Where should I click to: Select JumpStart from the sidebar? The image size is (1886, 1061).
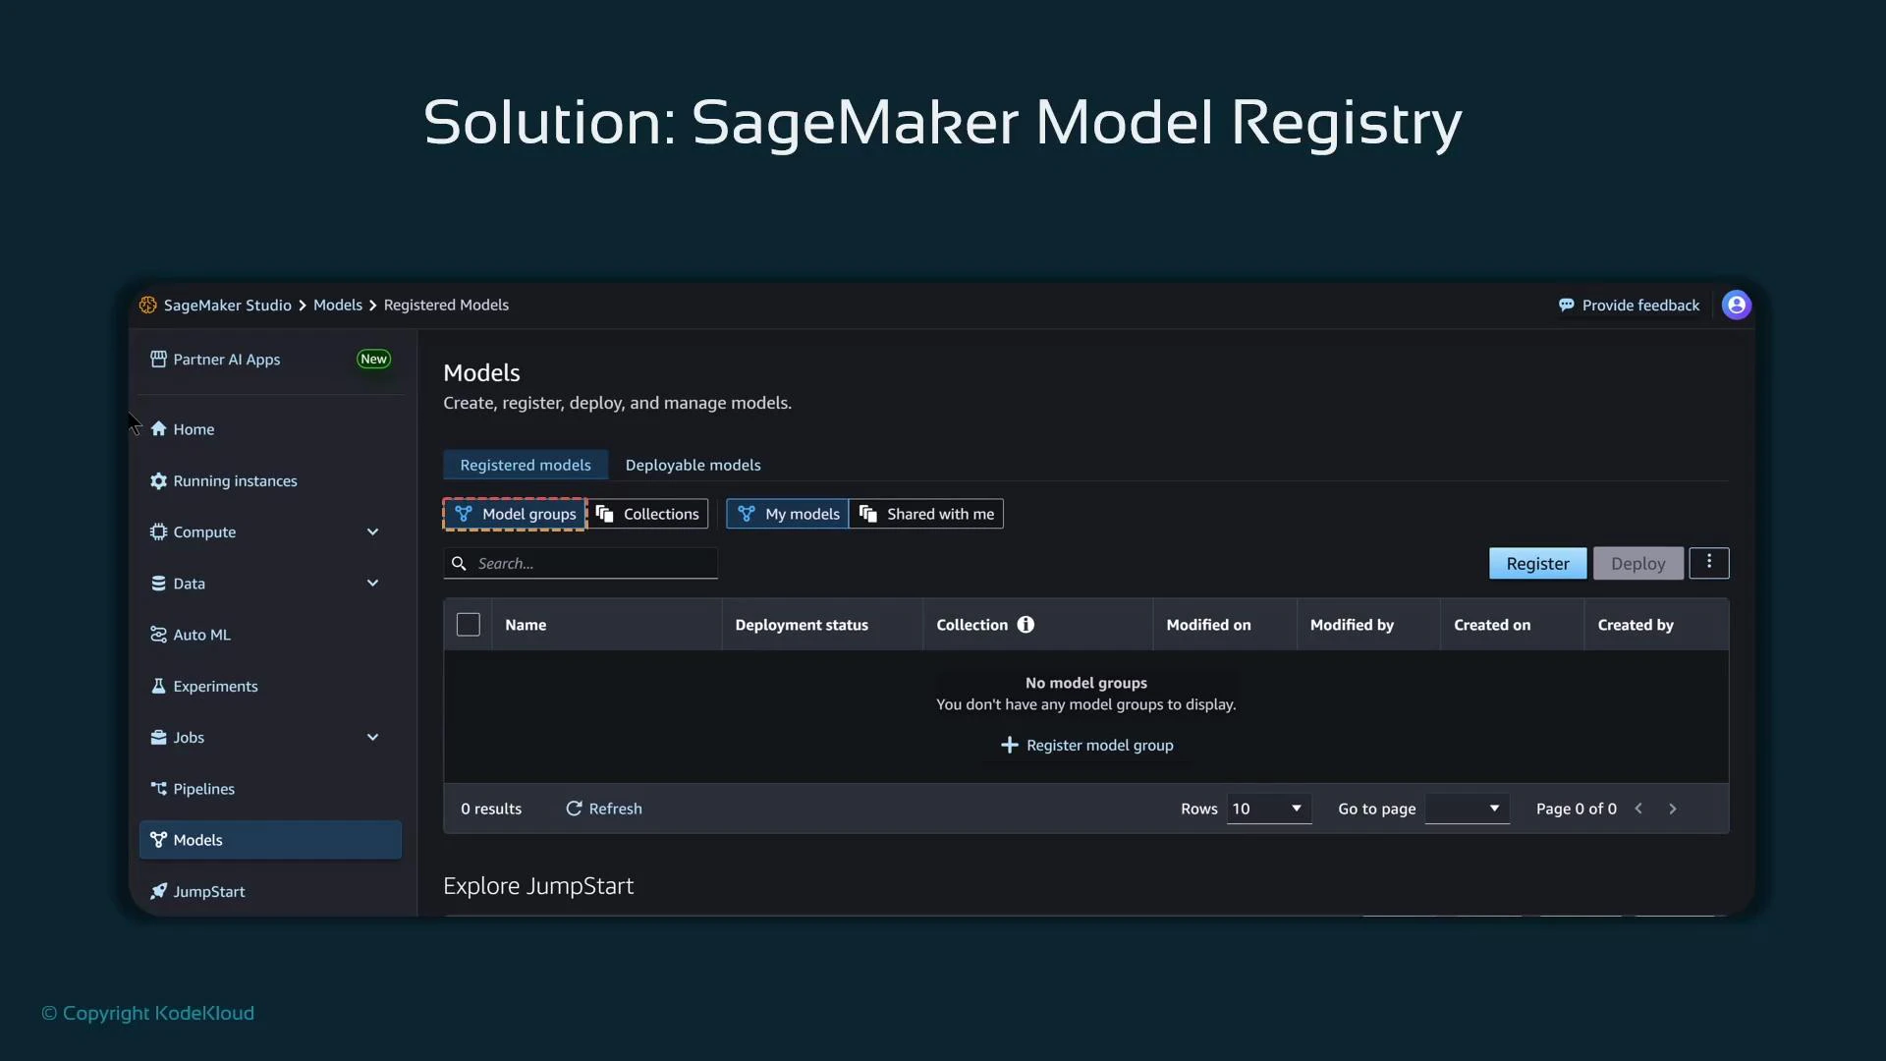(x=209, y=891)
